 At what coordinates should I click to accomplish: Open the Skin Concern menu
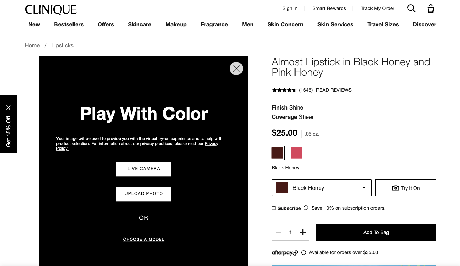pyautogui.click(x=285, y=24)
